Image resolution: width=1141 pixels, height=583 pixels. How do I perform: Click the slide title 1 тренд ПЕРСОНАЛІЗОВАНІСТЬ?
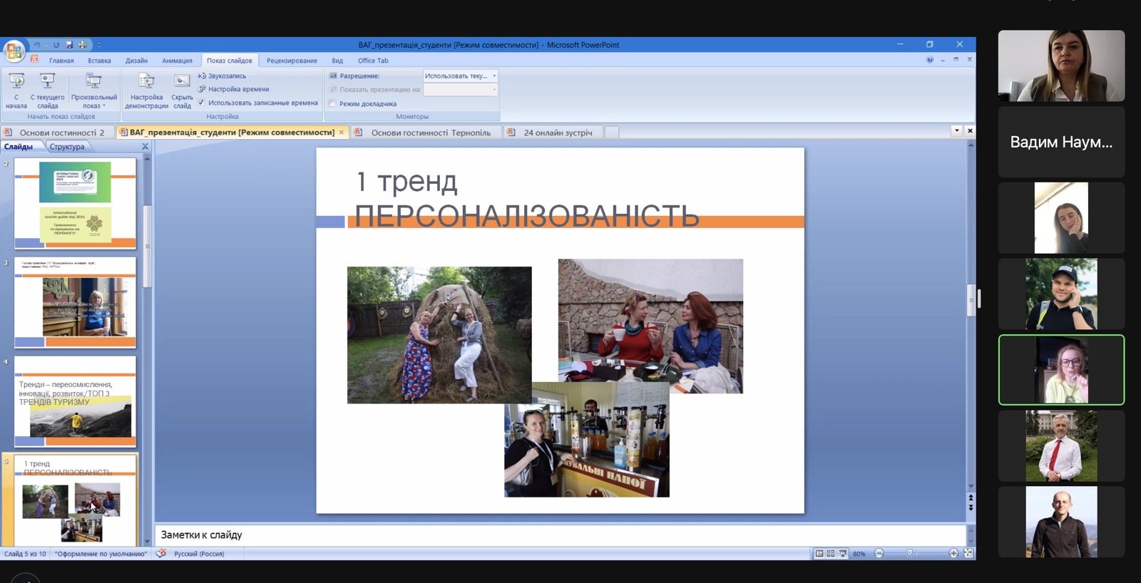526,198
